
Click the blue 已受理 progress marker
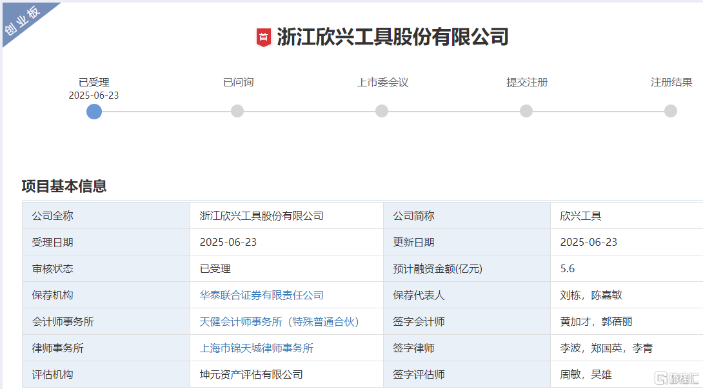(x=94, y=111)
